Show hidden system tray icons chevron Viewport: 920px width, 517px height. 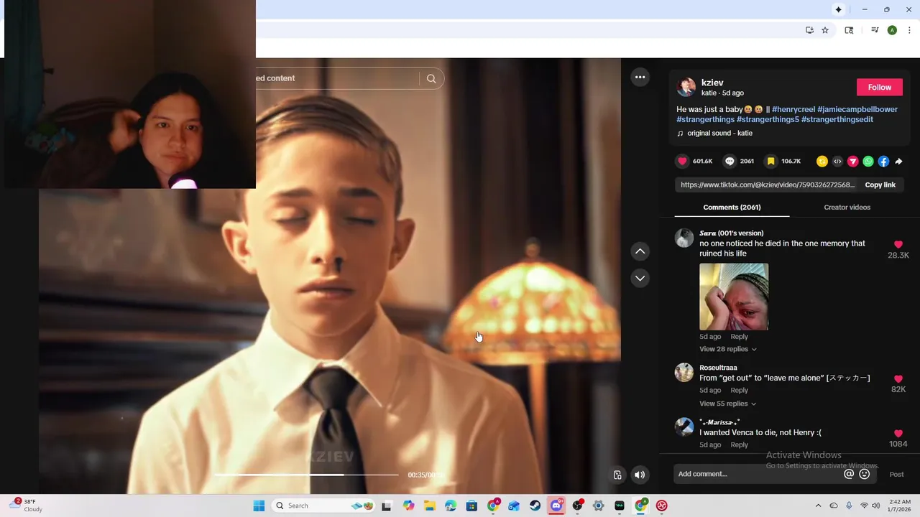point(818,506)
